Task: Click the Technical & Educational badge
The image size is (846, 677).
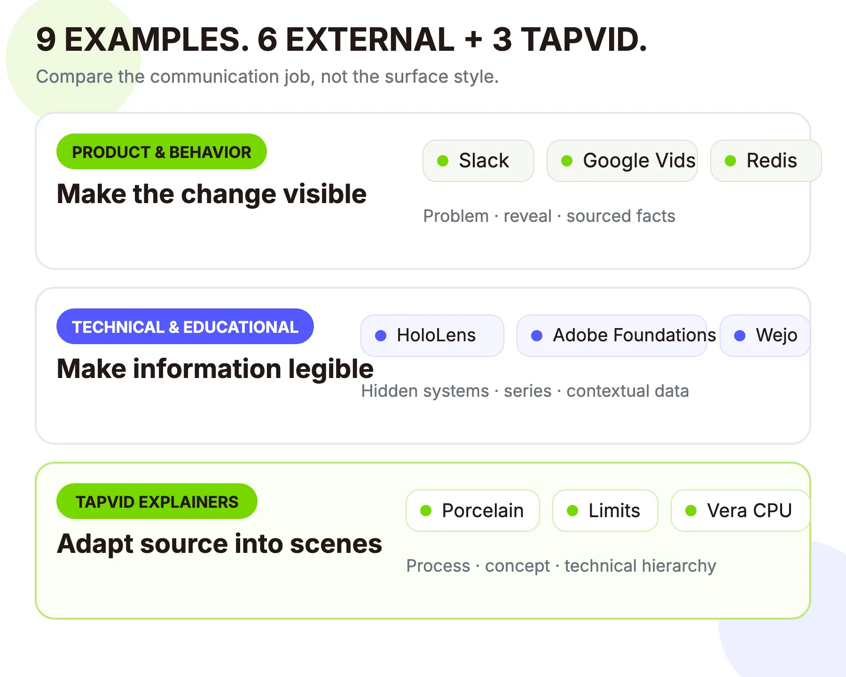Action: pos(185,326)
